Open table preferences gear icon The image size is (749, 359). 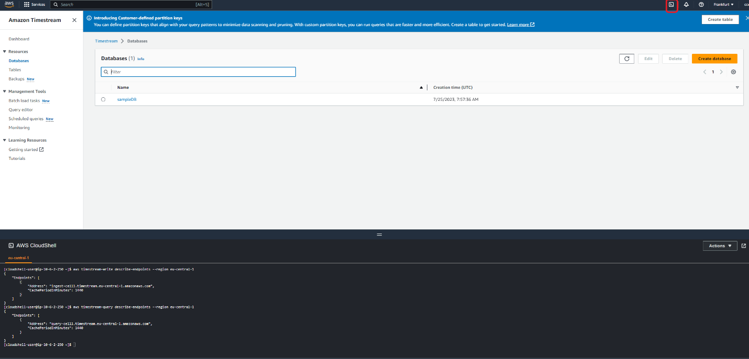tap(733, 72)
